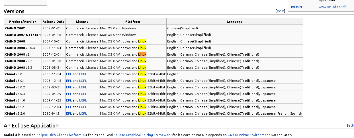Image resolution: width=354 pixels, height=138 pixels.
Task: Follow the Java Runtime Environment link
Action: 249,135
